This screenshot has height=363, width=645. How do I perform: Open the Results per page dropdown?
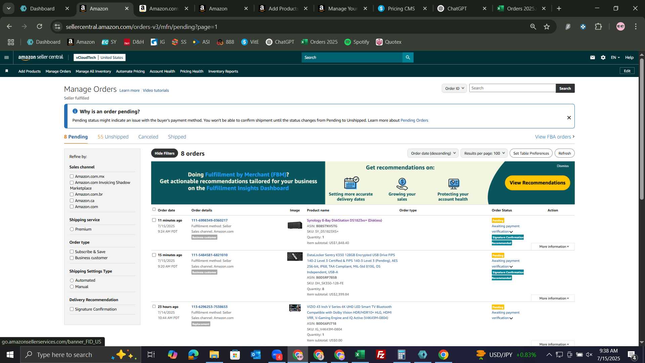pos(484,153)
